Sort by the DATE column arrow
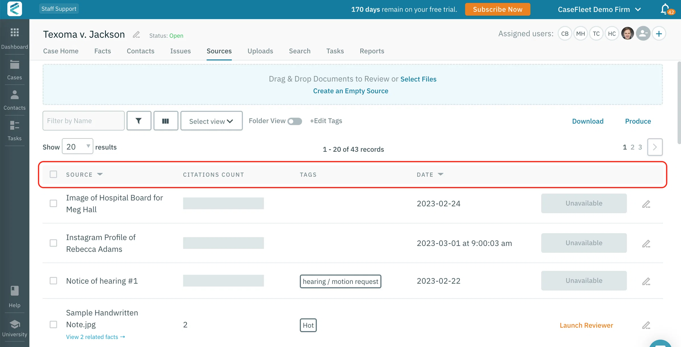This screenshot has width=681, height=347. click(x=441, y=174)
